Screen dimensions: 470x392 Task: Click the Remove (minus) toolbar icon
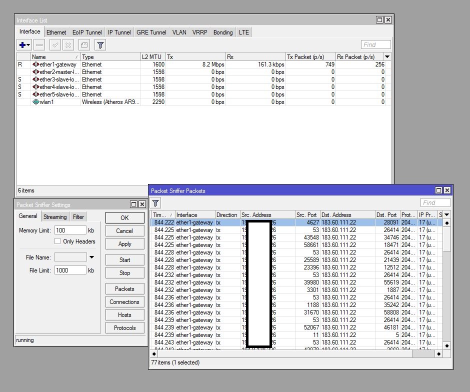pyautogui.click(x=39, y=45)
